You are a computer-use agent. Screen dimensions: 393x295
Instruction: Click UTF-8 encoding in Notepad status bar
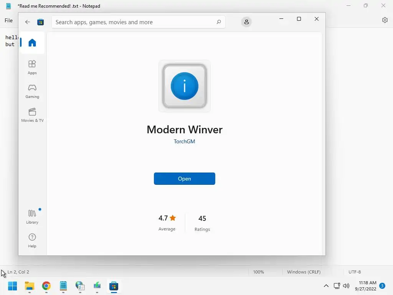pyautogui.click(x=355, y=272)
